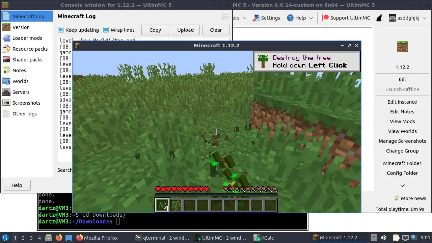The width and height of the screenshot is (432, 243).
Task: Kill the running 1.12.2 instance
Action: point(402,80)
